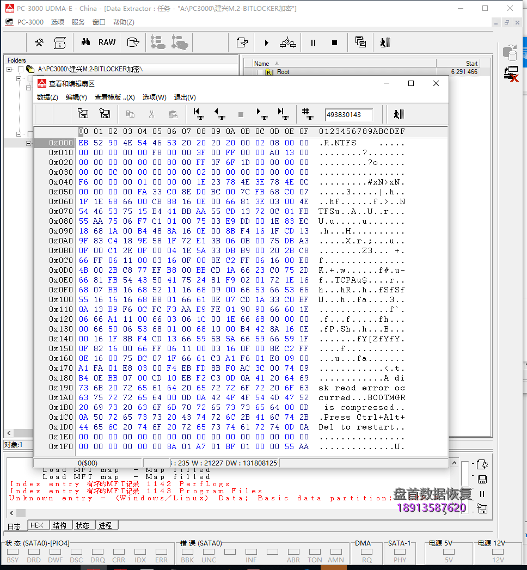
Task: Click the greyed-out tree structure icon
Action: [x=158, y=42]
